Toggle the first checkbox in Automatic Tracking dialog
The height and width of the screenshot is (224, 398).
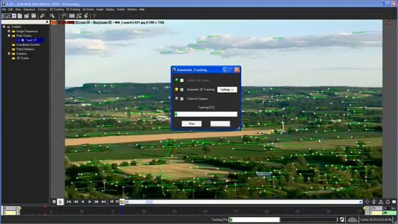pos(182,80)
